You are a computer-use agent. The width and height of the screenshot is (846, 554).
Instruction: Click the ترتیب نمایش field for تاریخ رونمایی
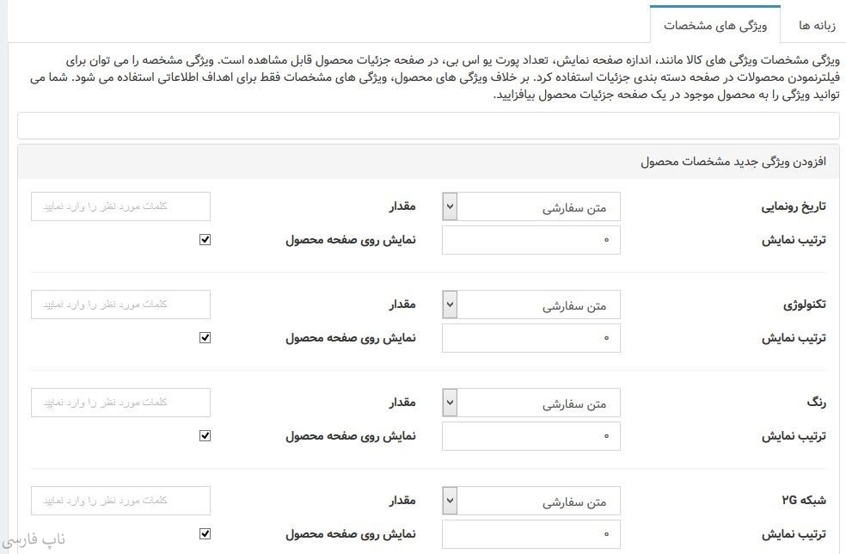tap(531, 240)
